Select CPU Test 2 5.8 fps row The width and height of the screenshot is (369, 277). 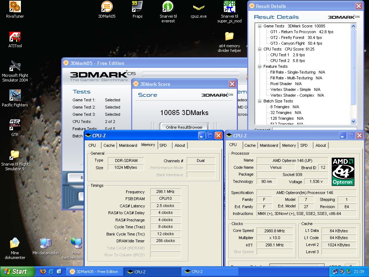point(287,61)
